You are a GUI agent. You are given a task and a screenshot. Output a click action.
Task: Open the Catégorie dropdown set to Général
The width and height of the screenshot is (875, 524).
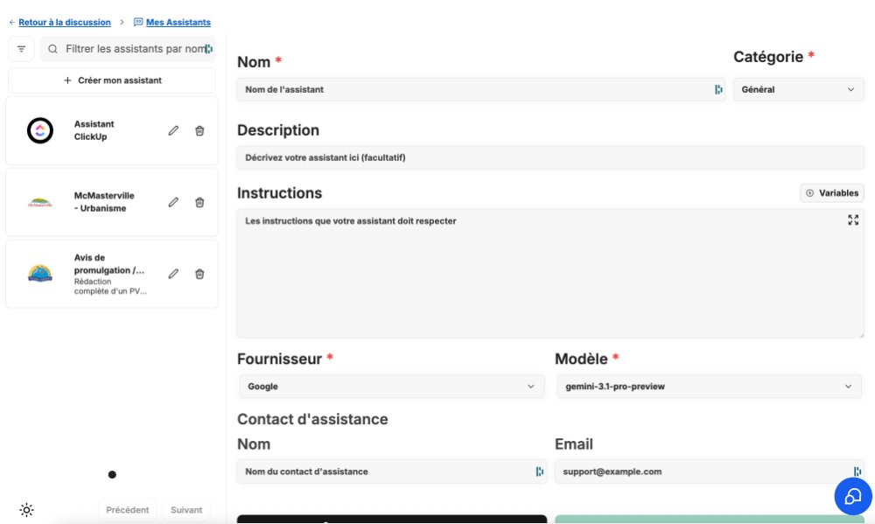pyautogui.click(x=797, y=89)
